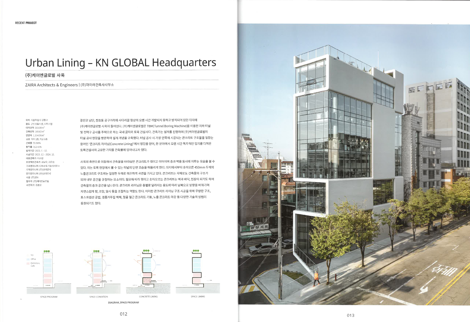470x322 pixels.
Task: Click the '용적률 312.41%' line
Action: point(34,147)
